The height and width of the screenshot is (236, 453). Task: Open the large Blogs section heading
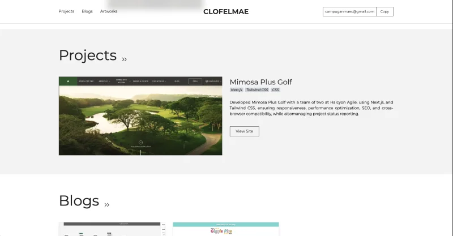[79, 201]
